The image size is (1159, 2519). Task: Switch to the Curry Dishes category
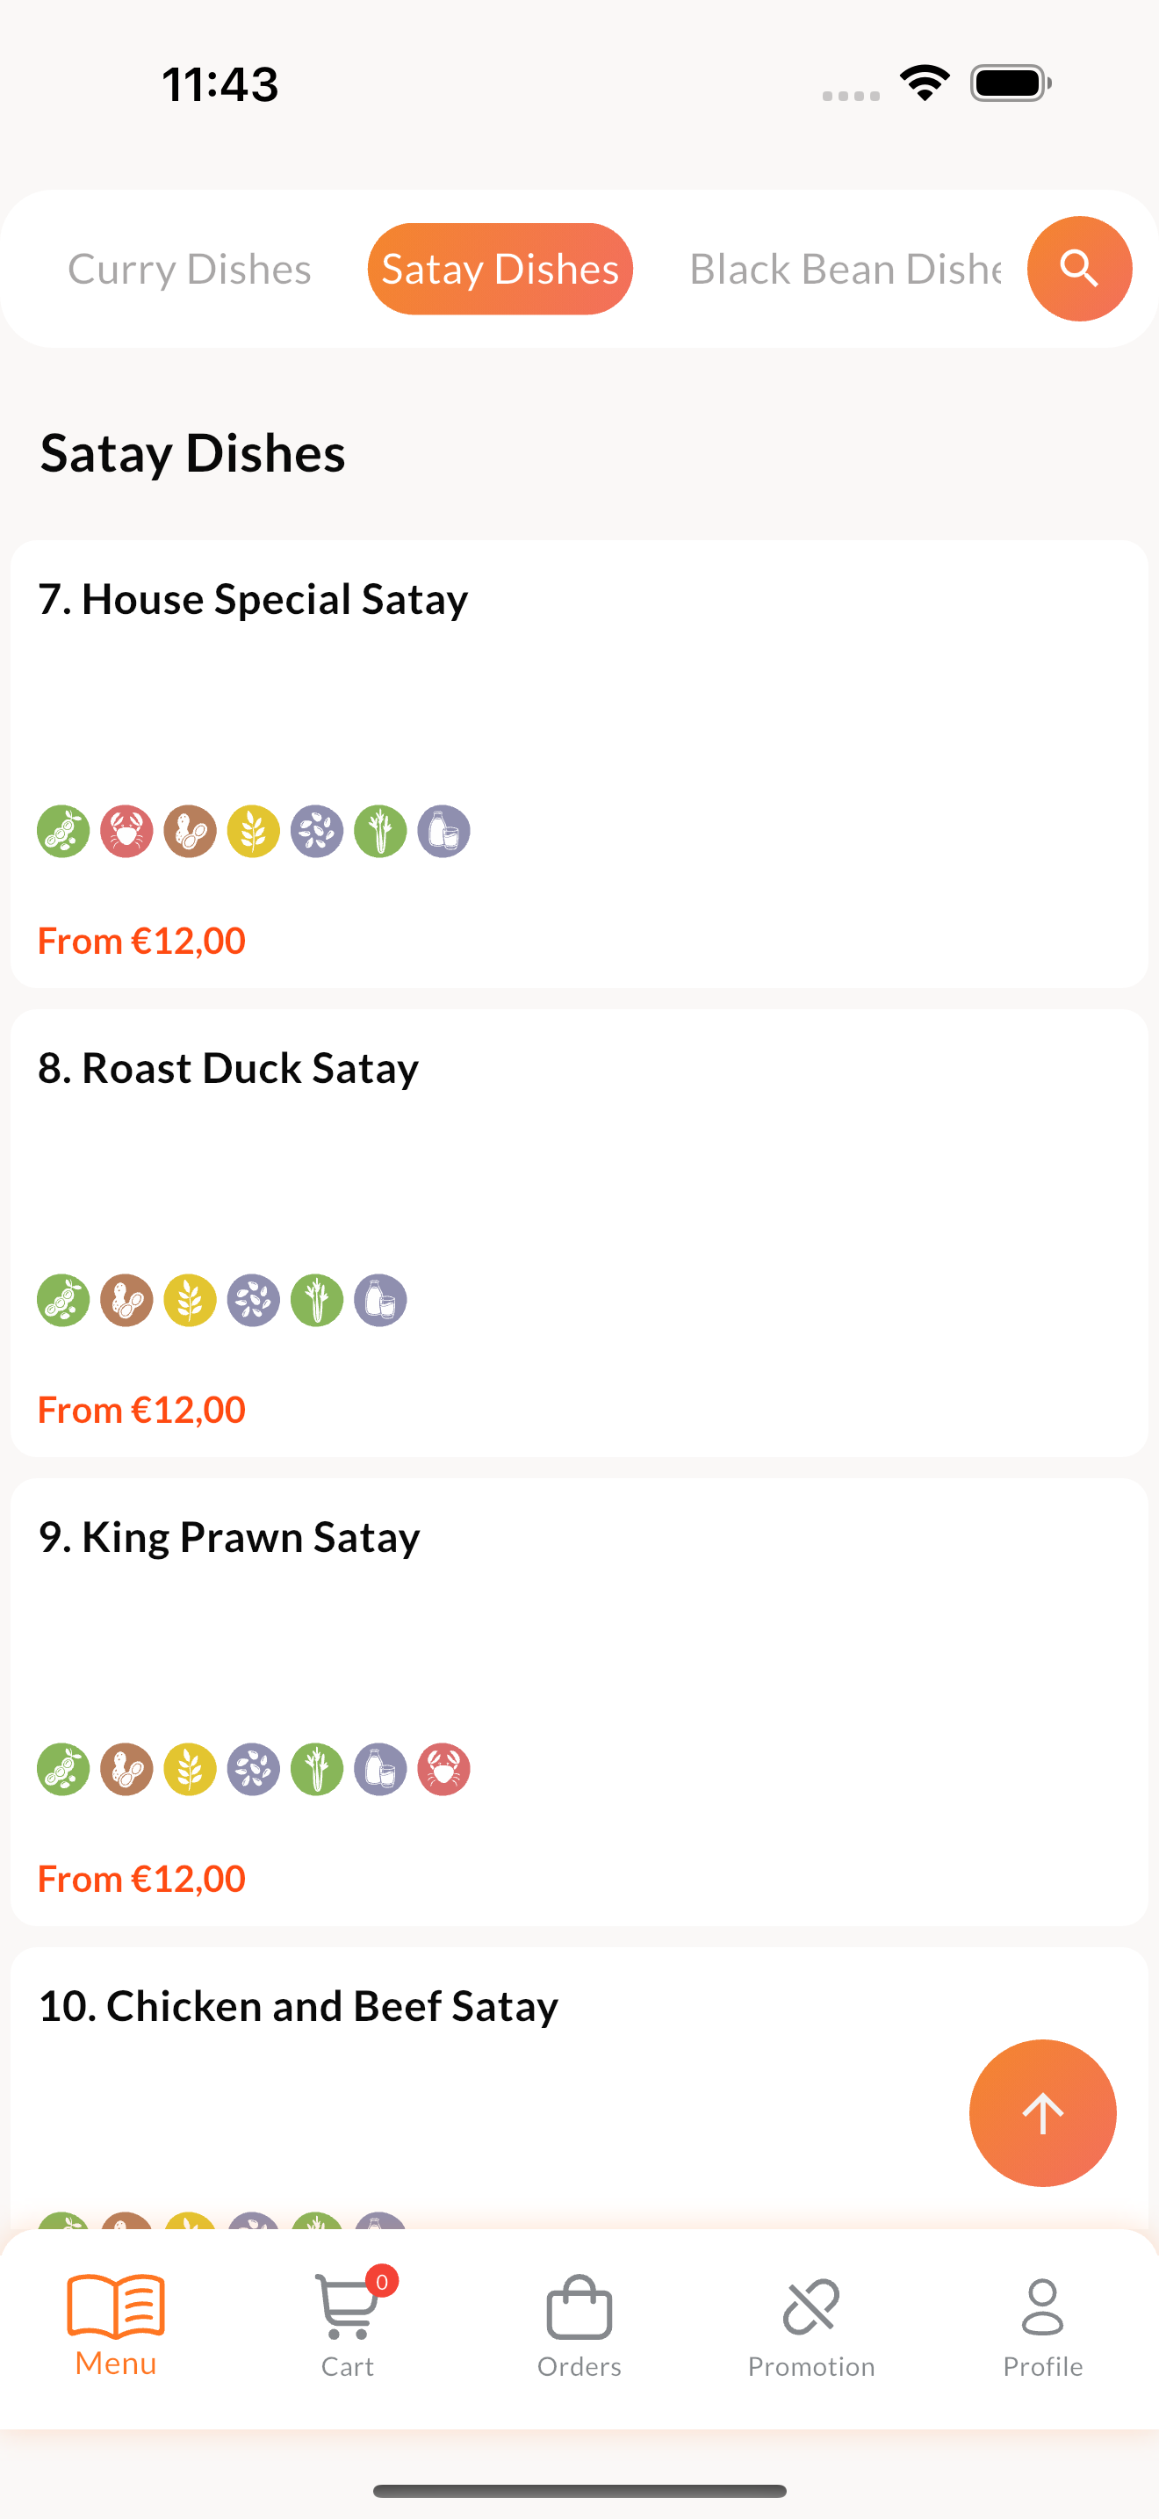pos(190,269)
